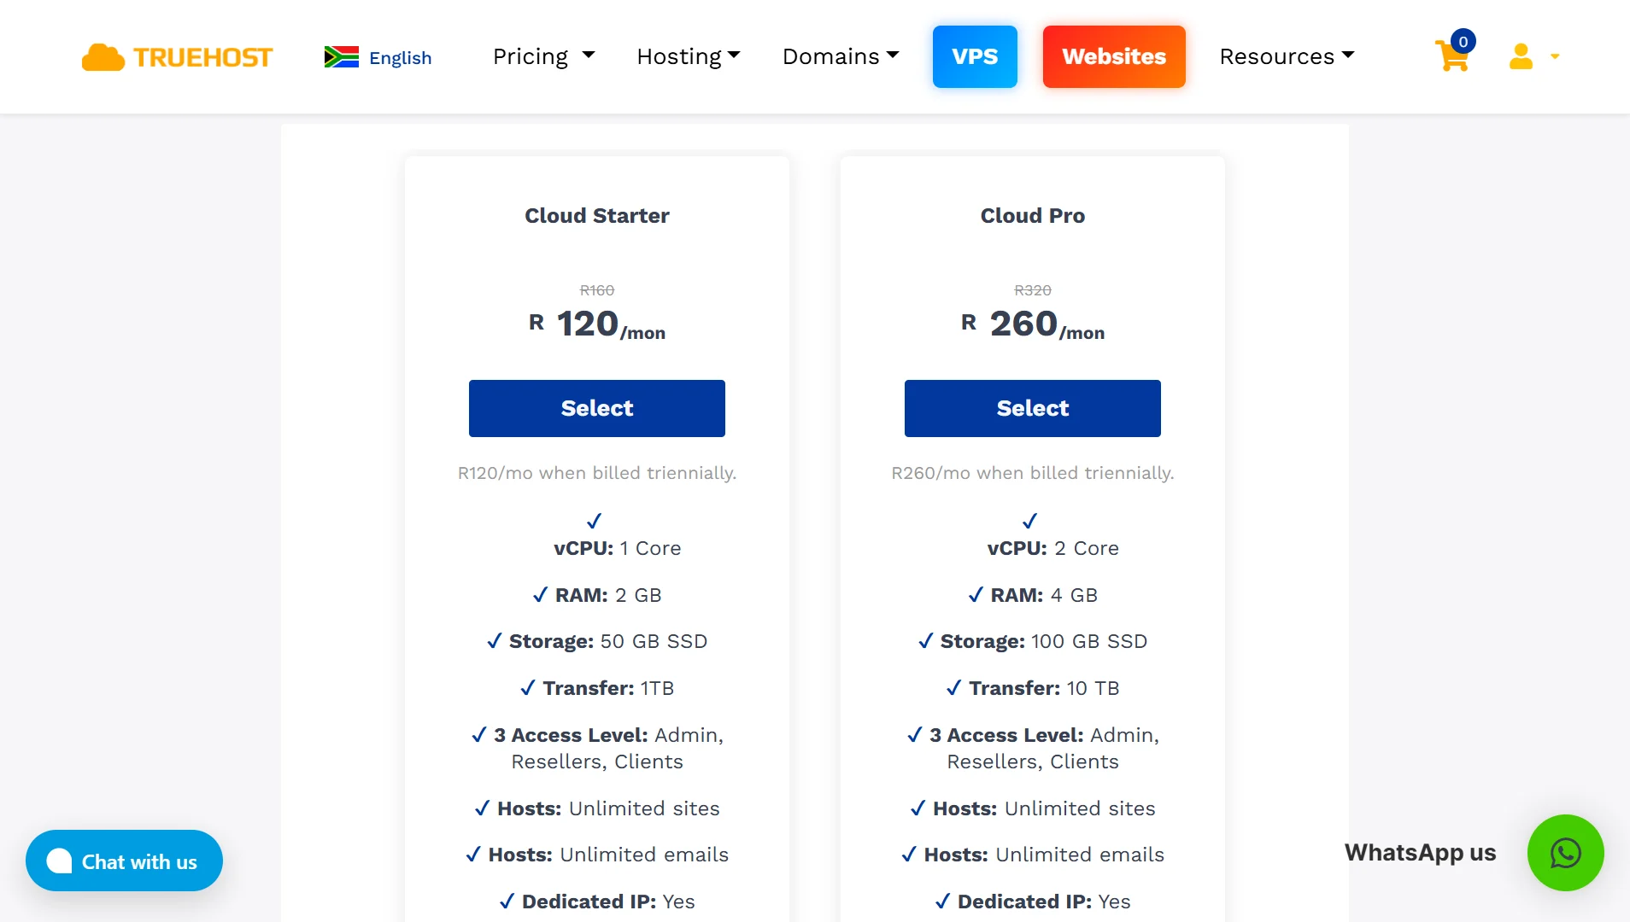Click checkmark beside Cloud Pro Storage

[x=925, y=641]
